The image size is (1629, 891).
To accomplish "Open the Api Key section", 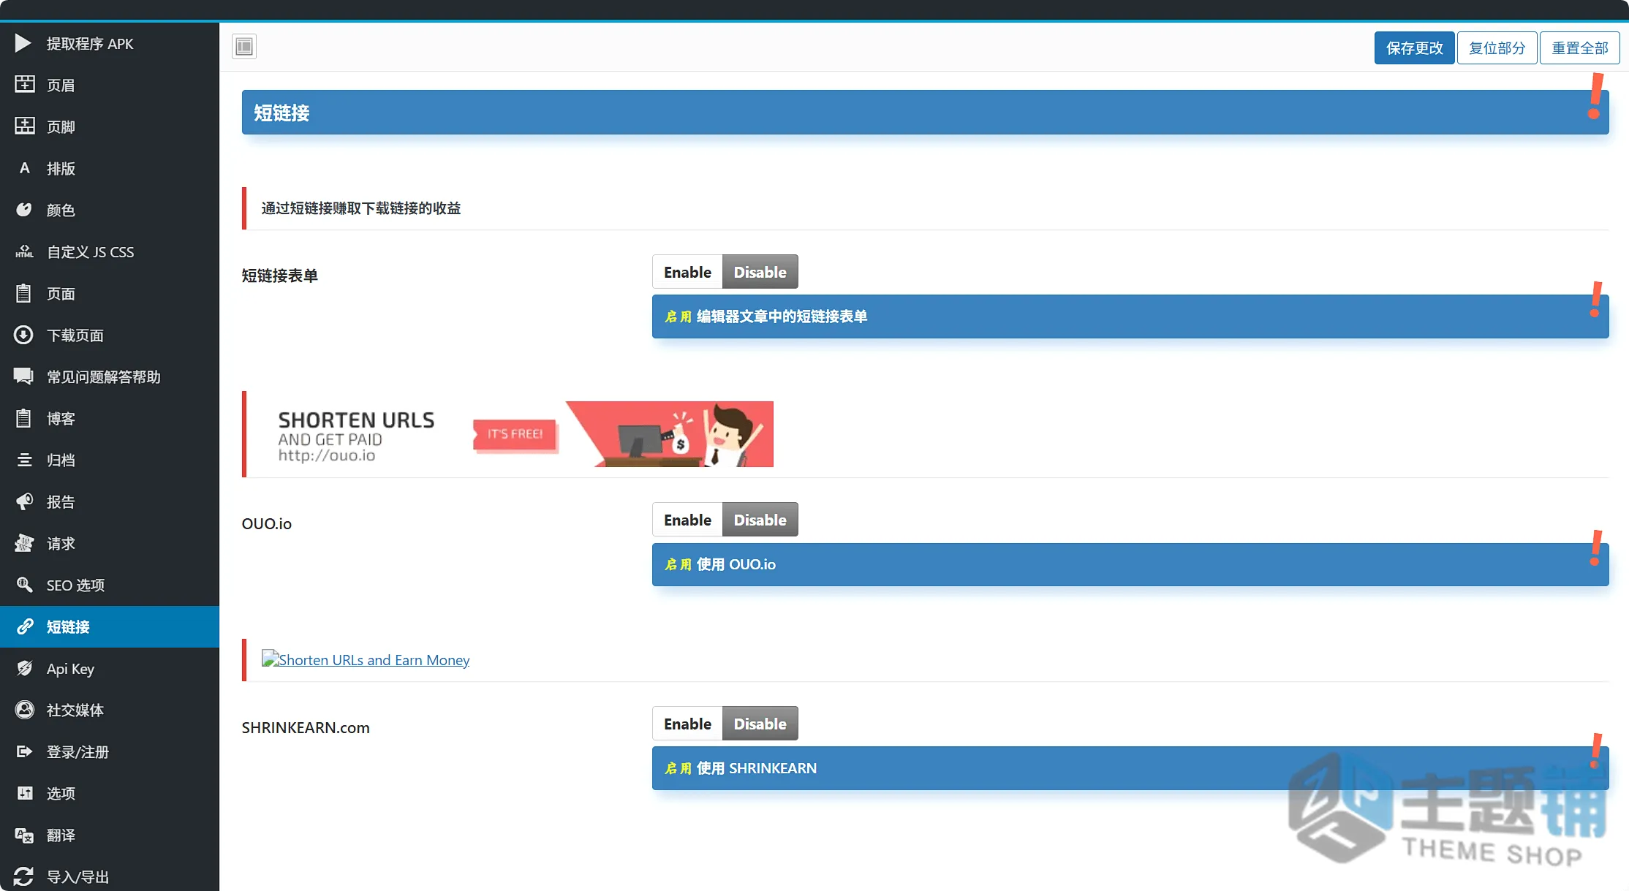I will 110,668.
